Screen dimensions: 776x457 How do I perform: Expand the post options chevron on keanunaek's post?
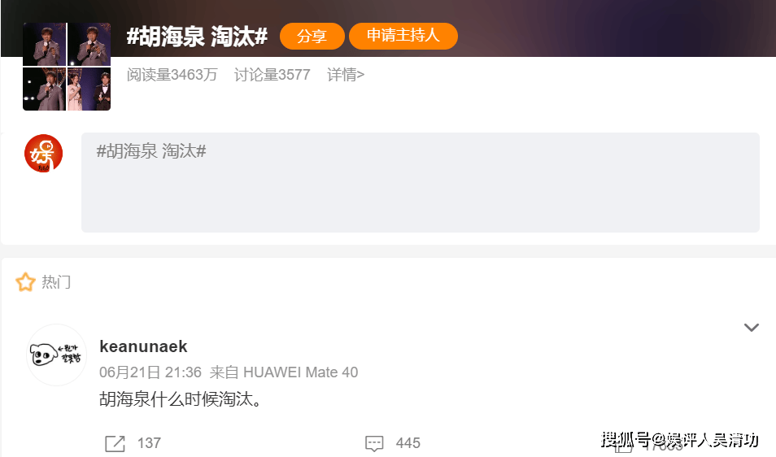[x=752, y=328]
